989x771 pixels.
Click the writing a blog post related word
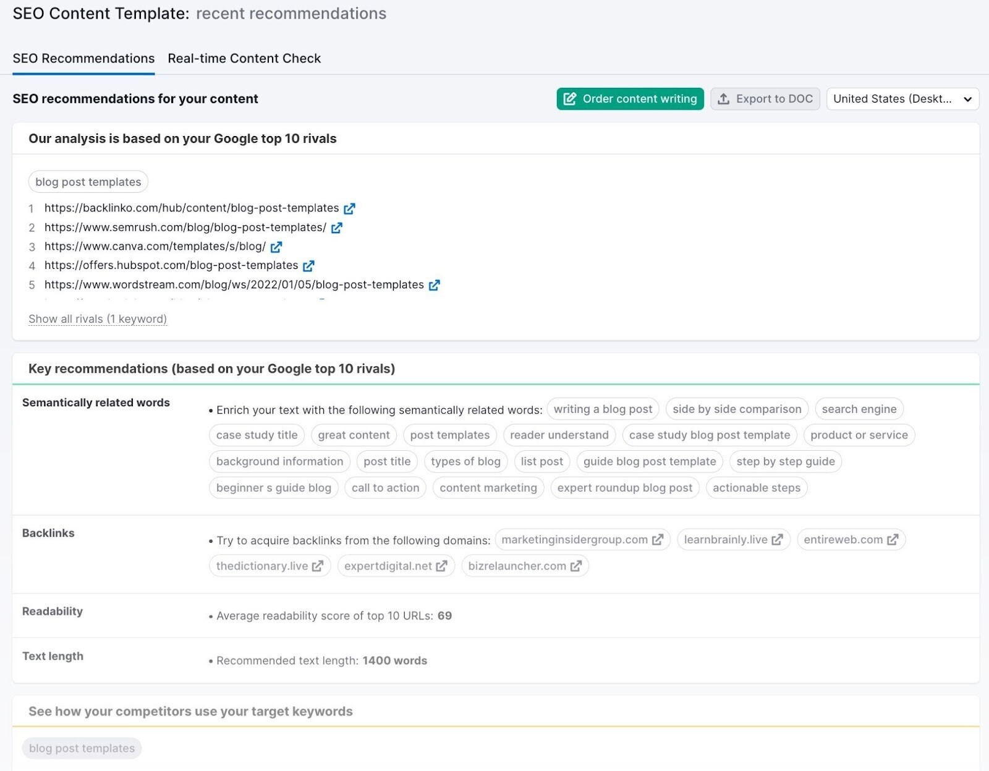click(602, 409)
